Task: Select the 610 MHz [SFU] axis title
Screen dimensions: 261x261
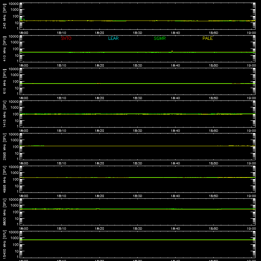Action: point(4,81)
